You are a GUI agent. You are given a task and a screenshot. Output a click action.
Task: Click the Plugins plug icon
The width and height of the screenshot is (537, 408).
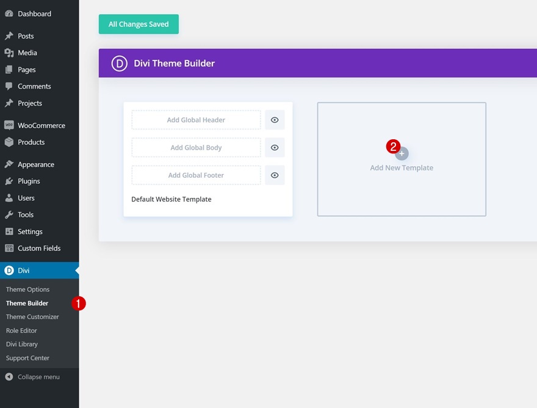[9, 181]
